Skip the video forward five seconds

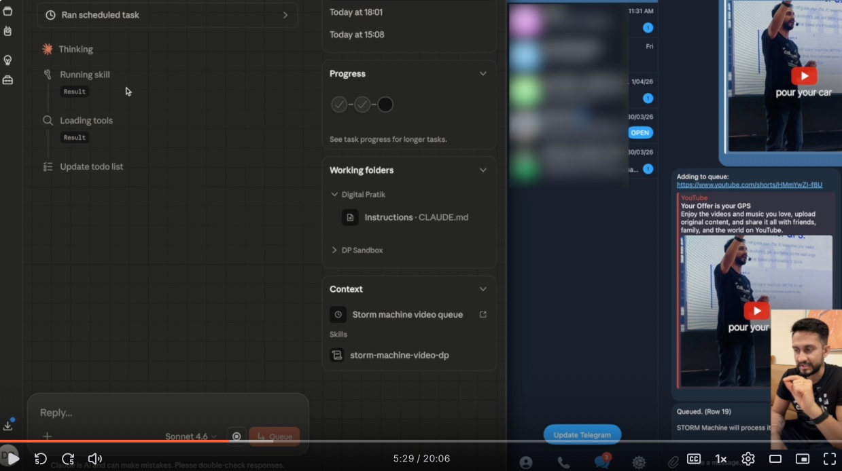pyautogui.click(x=68, y=459)
